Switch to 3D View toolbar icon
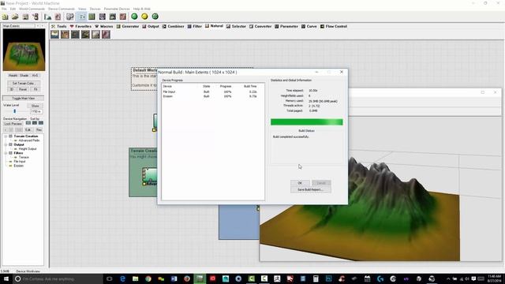Screen dimensions: 505x284 [113, 17]
